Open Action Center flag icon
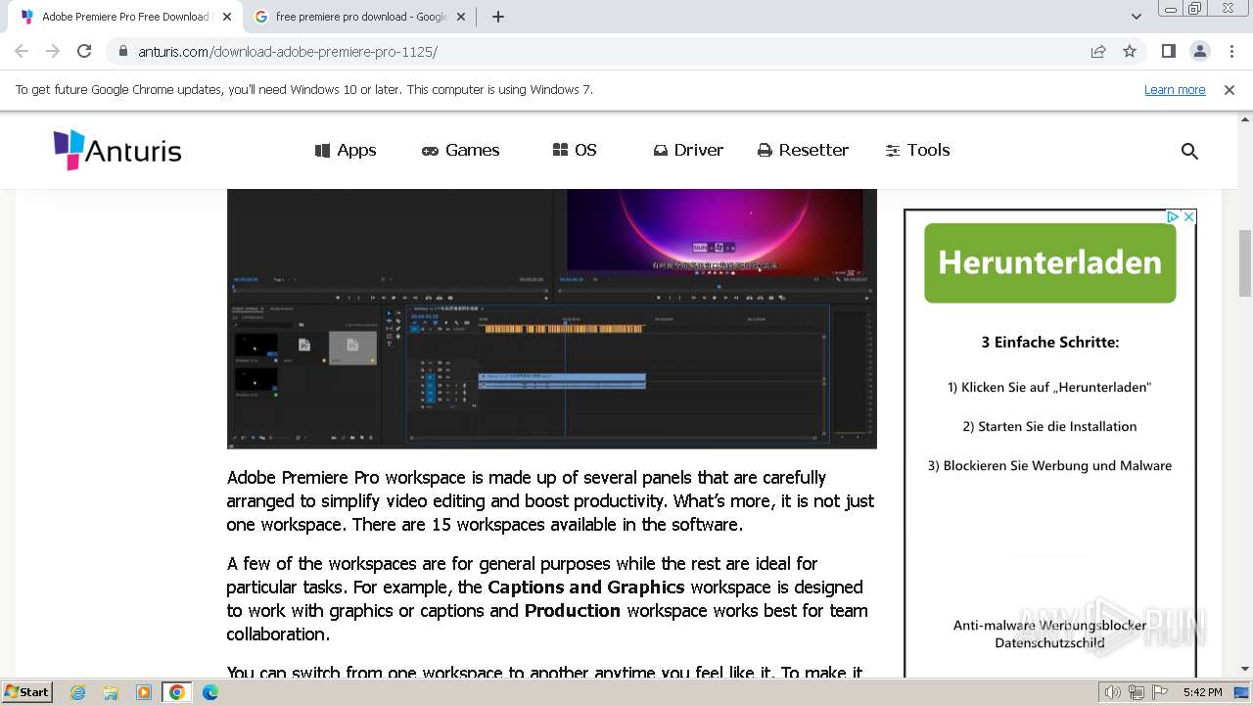 (1159, 692)
